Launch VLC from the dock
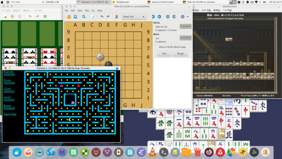282x159 pixels. click(x=152, y=152)
